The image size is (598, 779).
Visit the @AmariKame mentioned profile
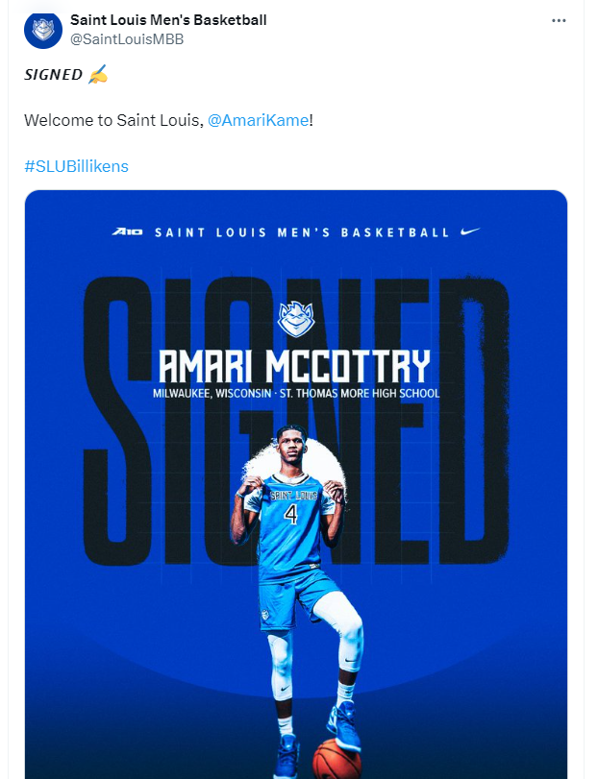pyautogui.click(x=258, y=120)
